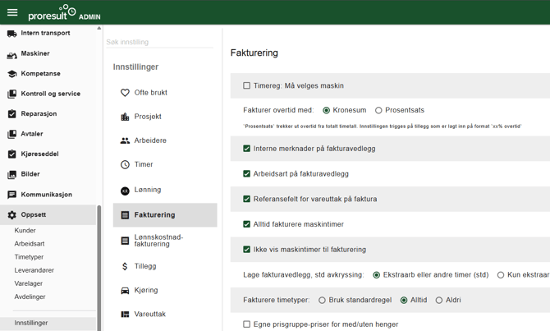The image size is (550, 331).
Task: Click the Bilder photo library icon
Action: tap(12, 174)
